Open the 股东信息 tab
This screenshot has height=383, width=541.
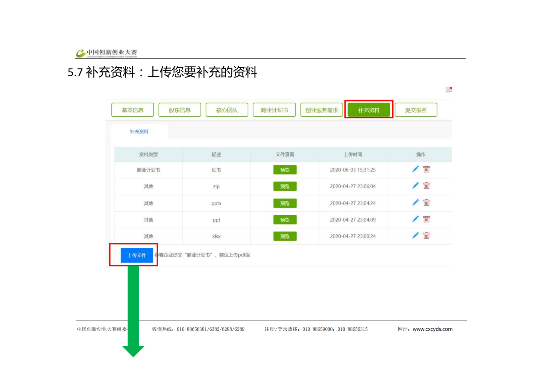180,110
